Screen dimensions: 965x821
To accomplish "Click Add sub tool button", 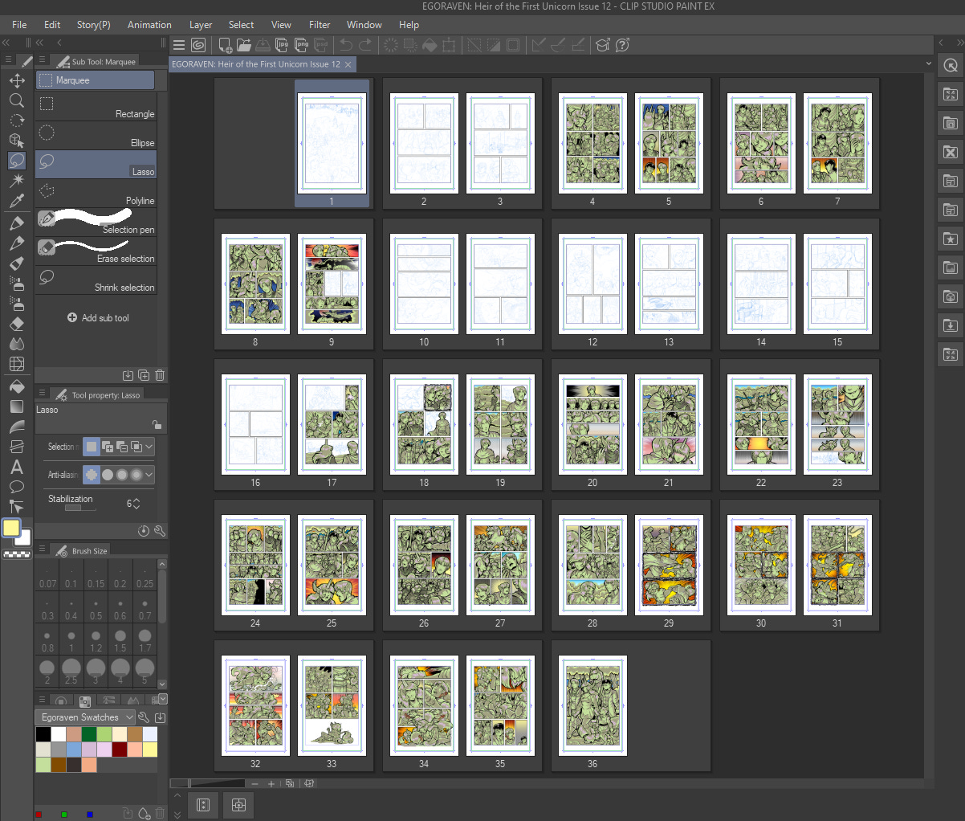I will pos(98,318).
